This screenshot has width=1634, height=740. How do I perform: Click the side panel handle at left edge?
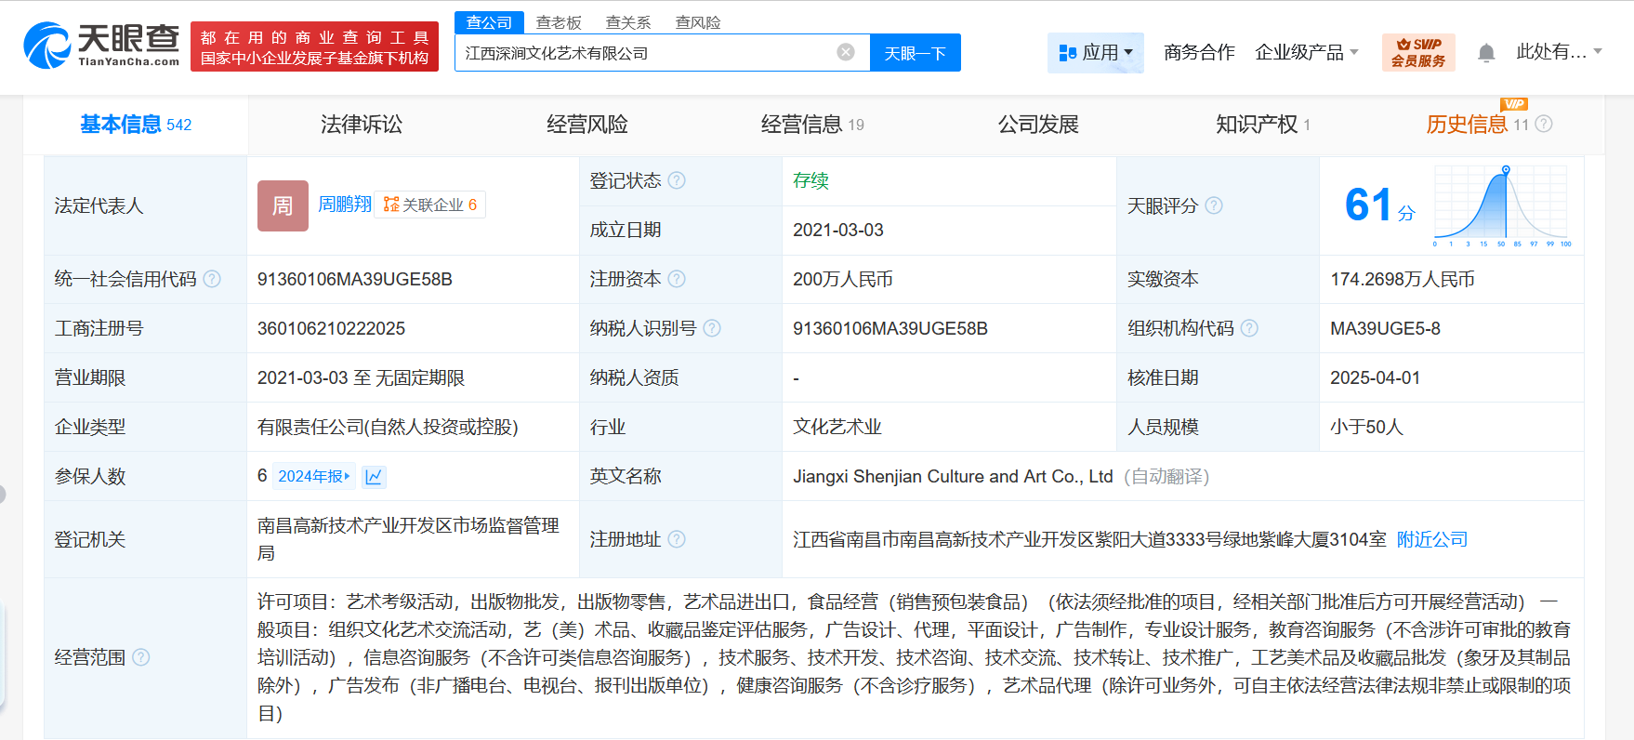coord(3,494)
